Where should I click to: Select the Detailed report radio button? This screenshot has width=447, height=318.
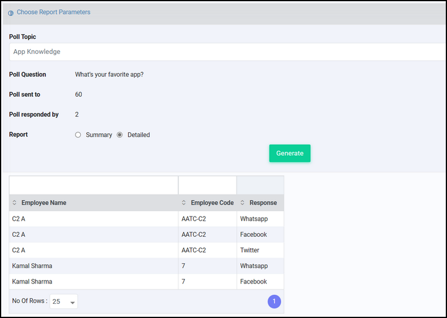[x=119, y=135]
